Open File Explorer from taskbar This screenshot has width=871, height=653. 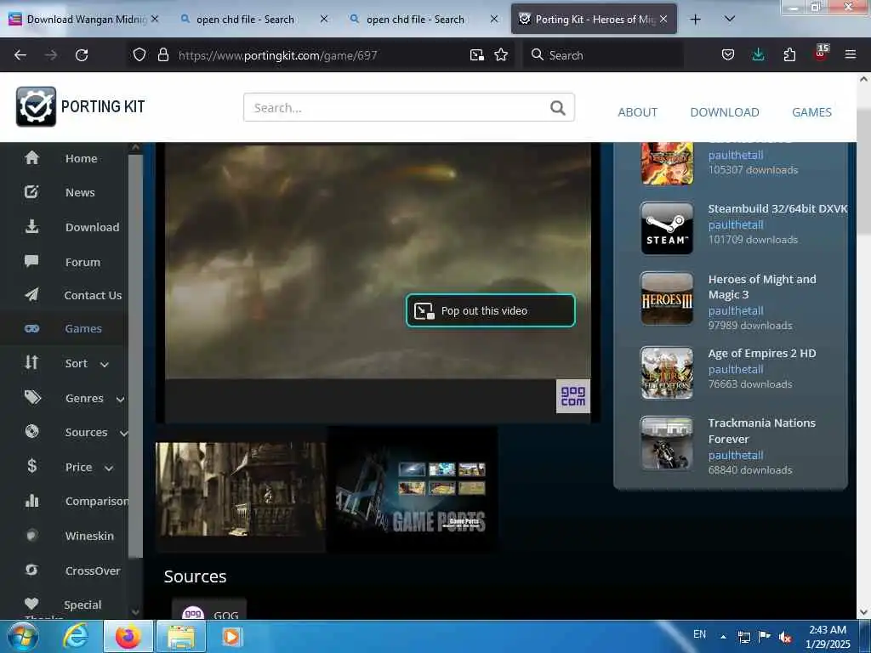coord(181,636)
